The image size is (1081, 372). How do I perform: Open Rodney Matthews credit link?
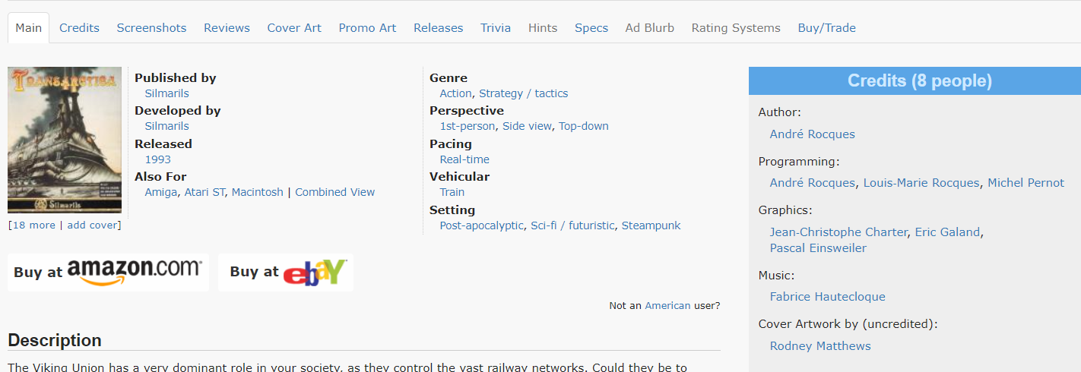(820, 346)
